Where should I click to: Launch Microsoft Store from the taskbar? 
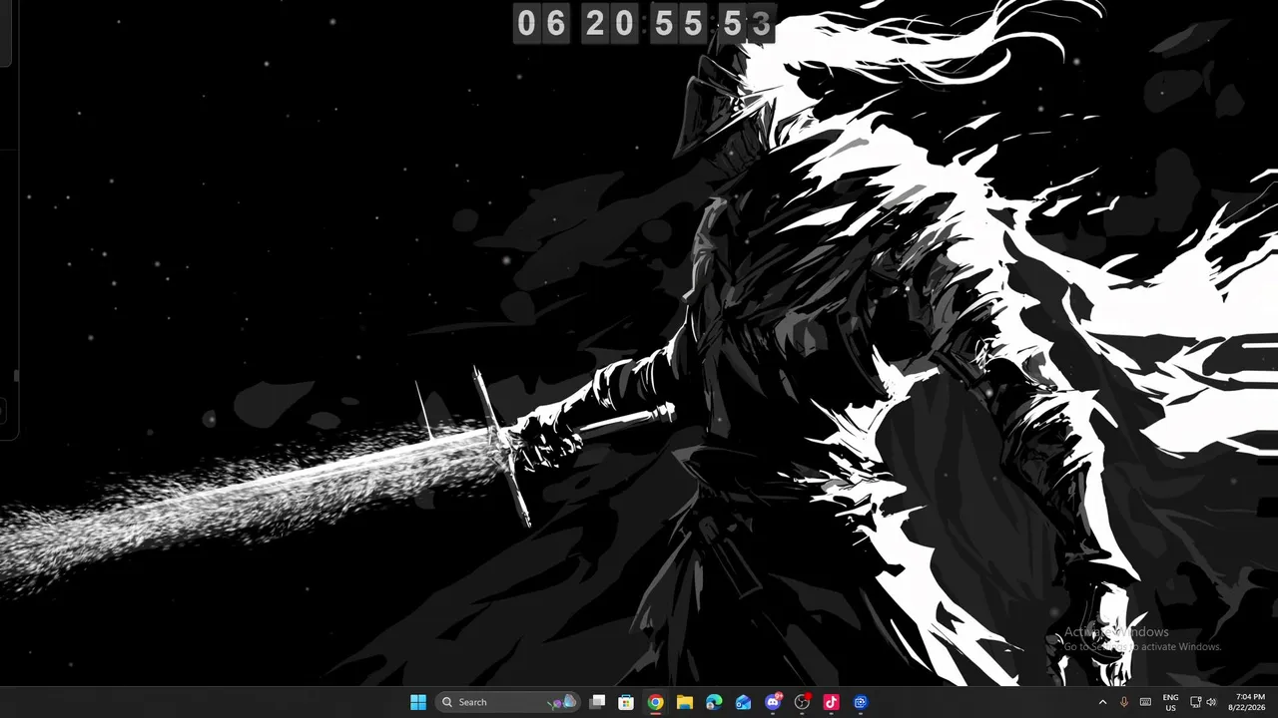(x=626, y=702)
